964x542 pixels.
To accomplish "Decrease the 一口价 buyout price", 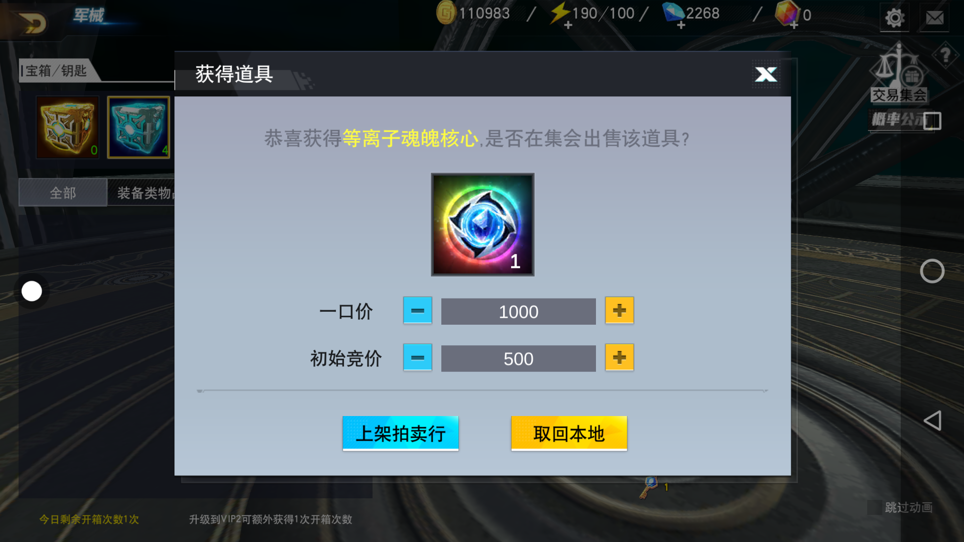I will 417,310.
